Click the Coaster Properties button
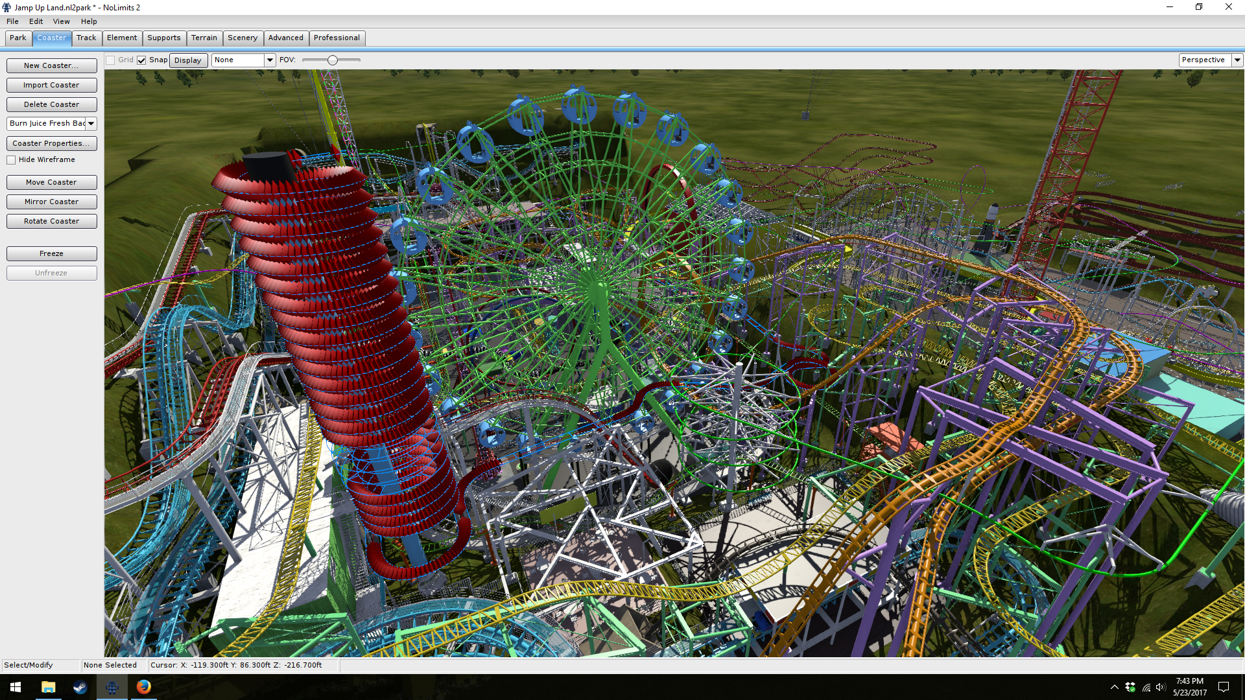1245x700 pixels. pyautogui.click(x=51, y=143)
